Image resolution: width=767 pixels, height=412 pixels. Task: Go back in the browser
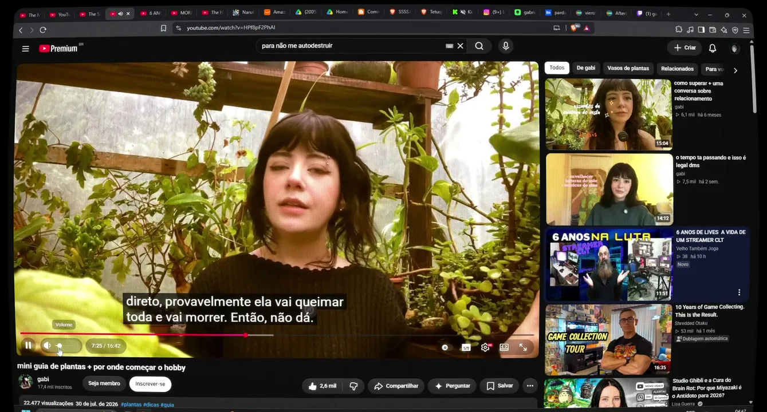pos(21,30)
